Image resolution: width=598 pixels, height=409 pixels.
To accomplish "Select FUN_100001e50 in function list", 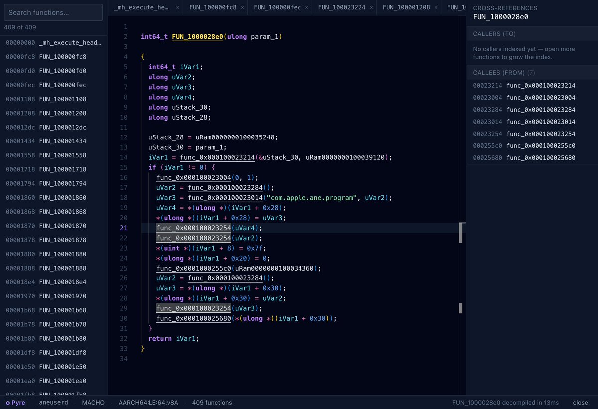I will 53,366.
